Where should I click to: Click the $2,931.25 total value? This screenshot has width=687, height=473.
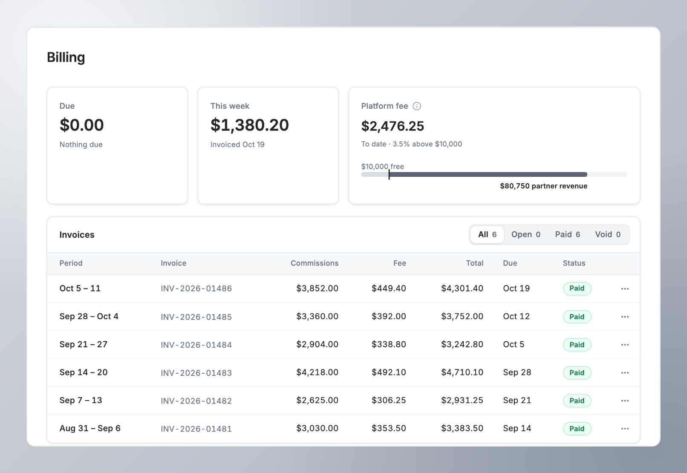[x=462, y=401]
